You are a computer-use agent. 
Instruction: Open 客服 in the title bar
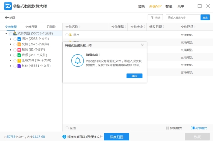click(x=169, y=6)
